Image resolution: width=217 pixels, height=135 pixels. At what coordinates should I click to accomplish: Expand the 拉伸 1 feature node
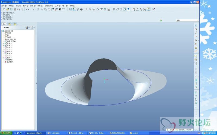3,43
